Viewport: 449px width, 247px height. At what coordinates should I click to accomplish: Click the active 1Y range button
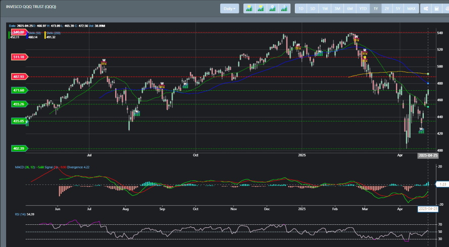[x=376, y=9]
